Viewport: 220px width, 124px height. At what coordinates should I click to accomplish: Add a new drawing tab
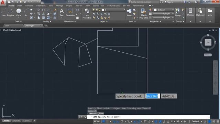(x=46, y=25)
